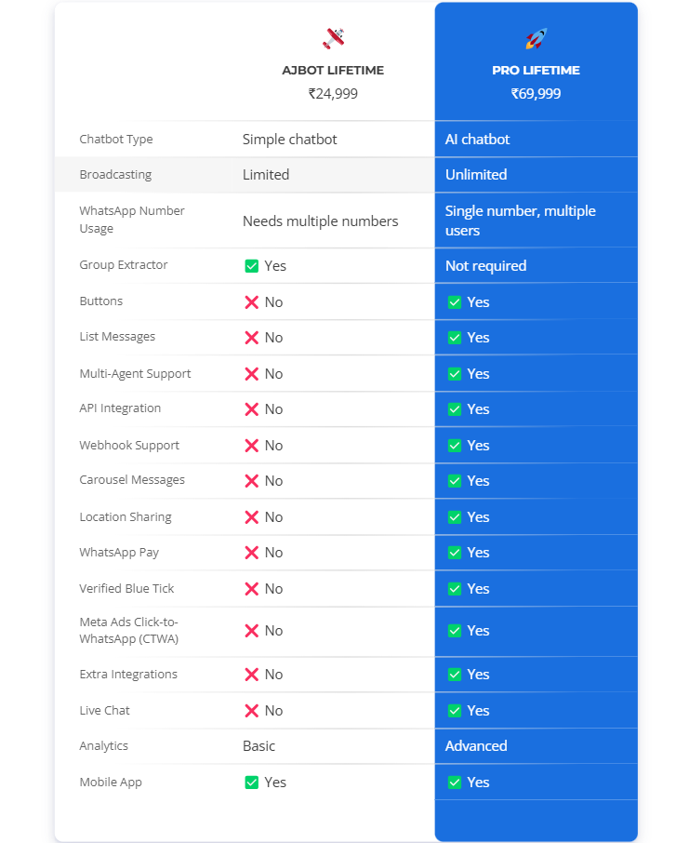689x843 pixels.
Task: Click the red cross icon in API Integration row
Action: click(252, 409)
